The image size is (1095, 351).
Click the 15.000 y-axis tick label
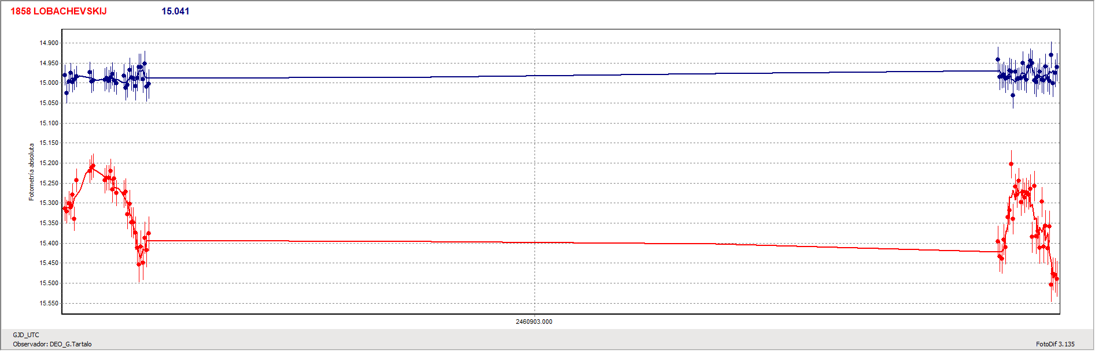(x=49, y=83)
